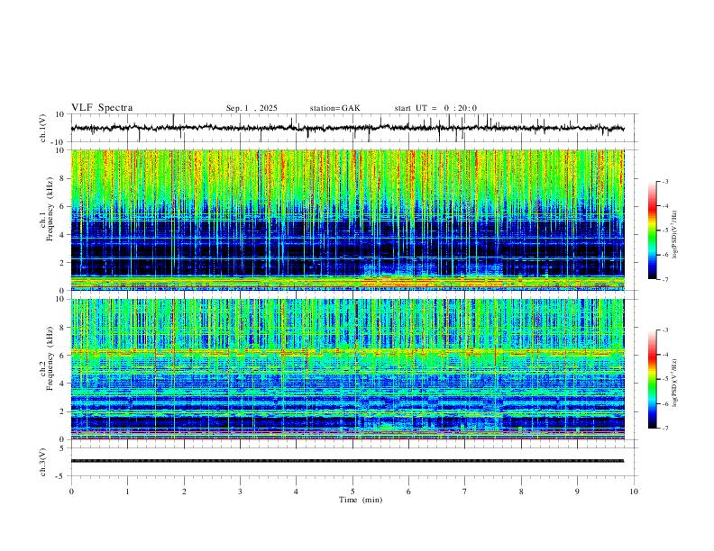Click the ch.3 flat trace line

348,461
